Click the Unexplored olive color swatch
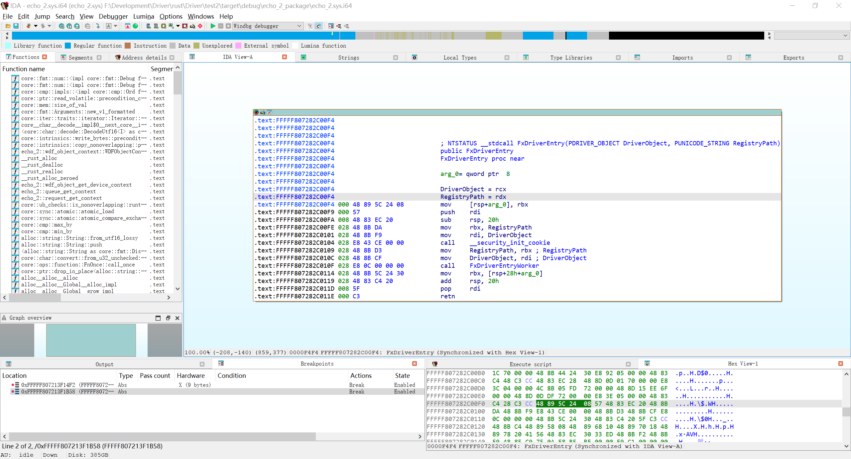 click(196, 46)
